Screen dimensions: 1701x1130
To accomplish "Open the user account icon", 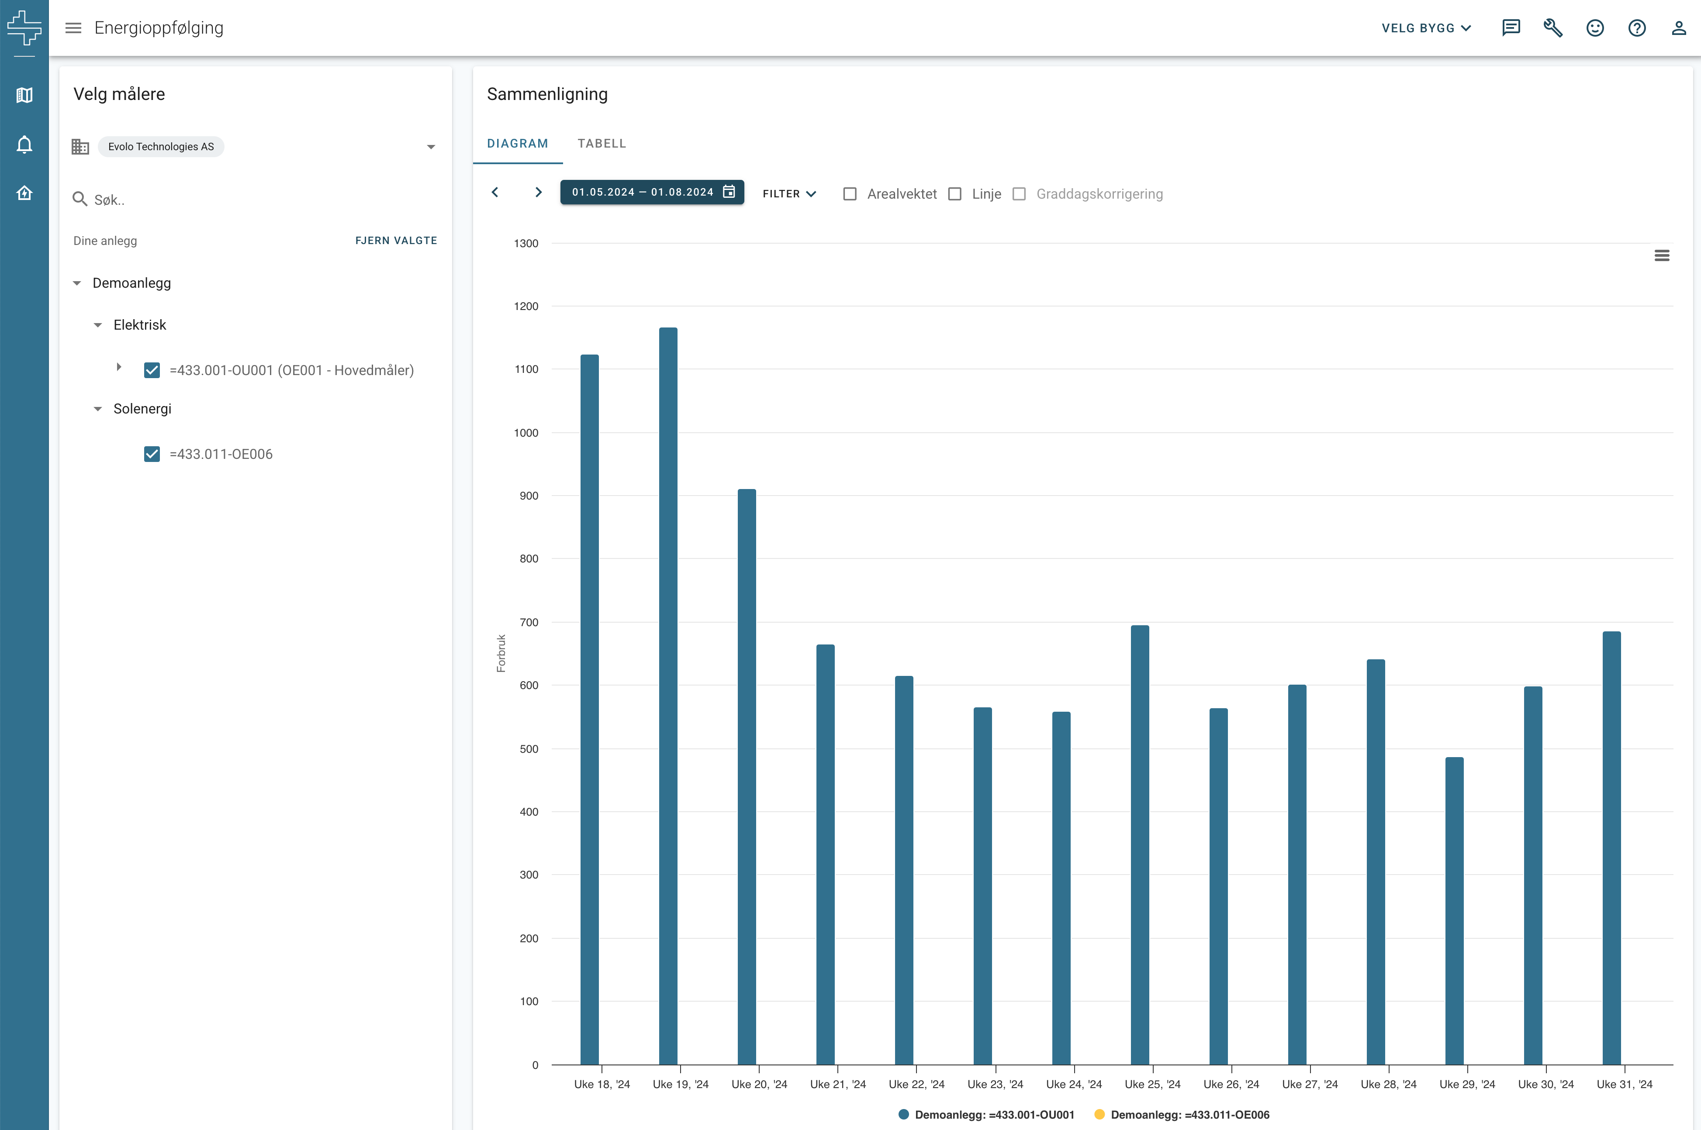I will (x=1679, y=28).
